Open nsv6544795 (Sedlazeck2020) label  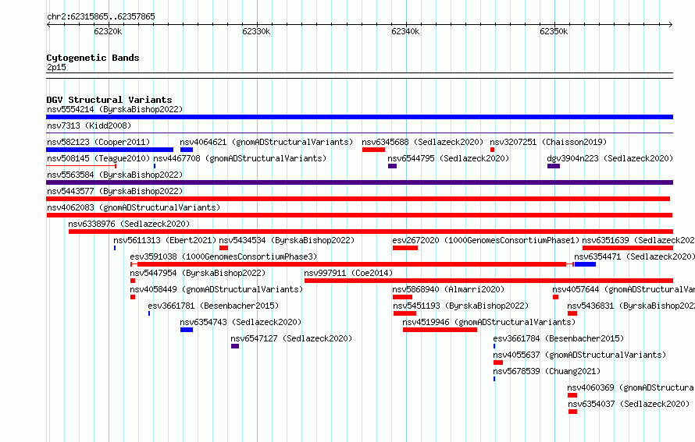(x=448, y=158)
